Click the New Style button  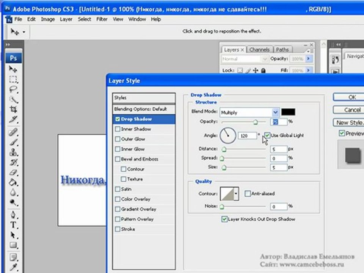point(349,122)
